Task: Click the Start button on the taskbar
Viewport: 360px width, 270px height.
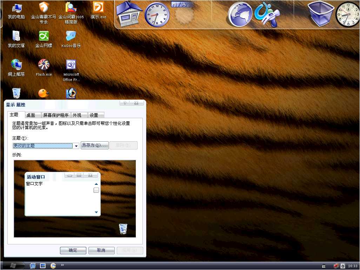Action: pos(14,265)
